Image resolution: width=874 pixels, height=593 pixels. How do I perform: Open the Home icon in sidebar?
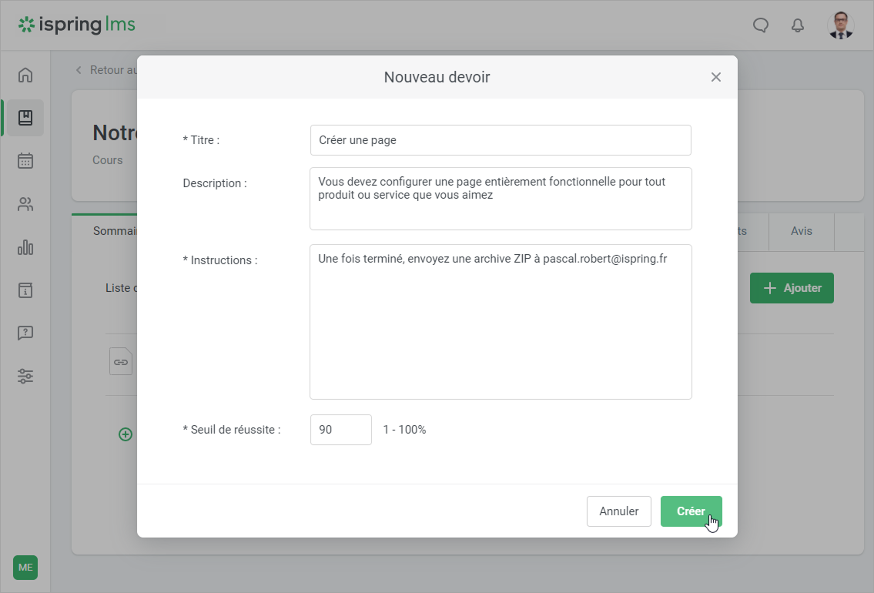coord(25,75)
